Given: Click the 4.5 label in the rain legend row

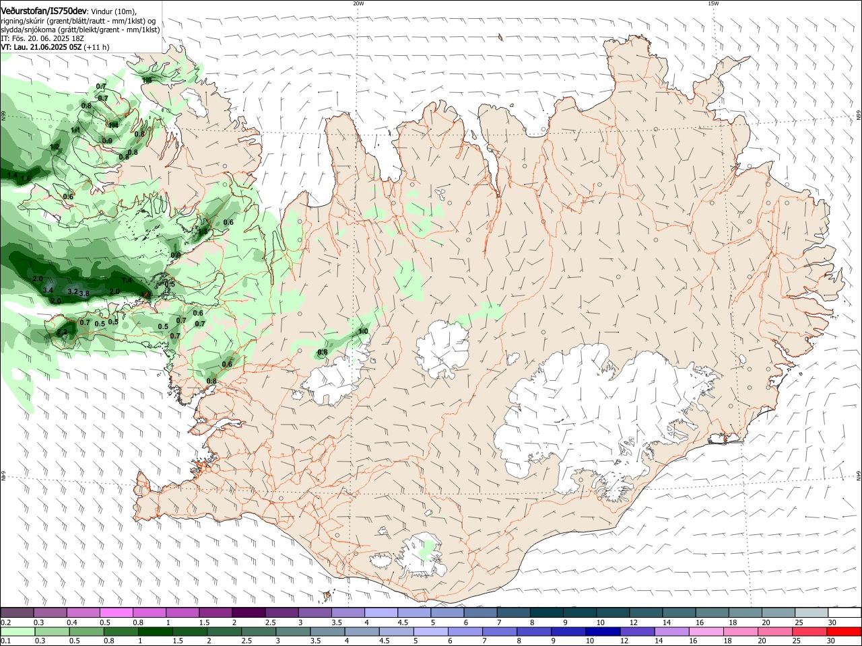Looking at the screenshot, I should pos(383,641).
